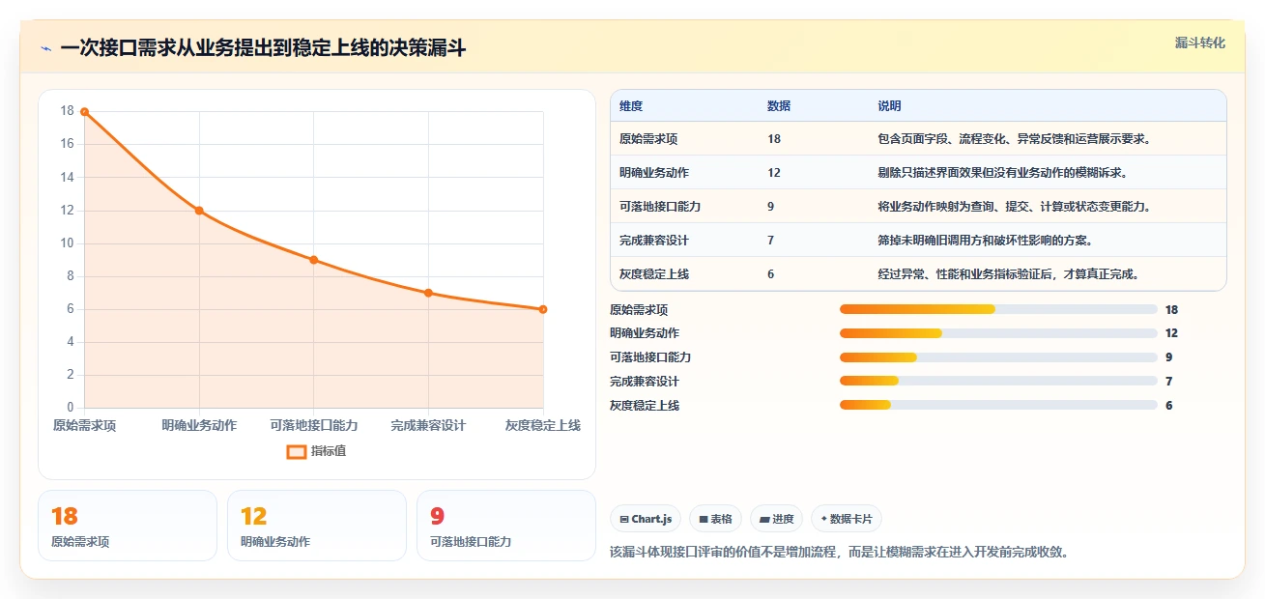Click the 说明 column header
The image size is (1265, 599).
pyautogui.click(x=889, y=105)
